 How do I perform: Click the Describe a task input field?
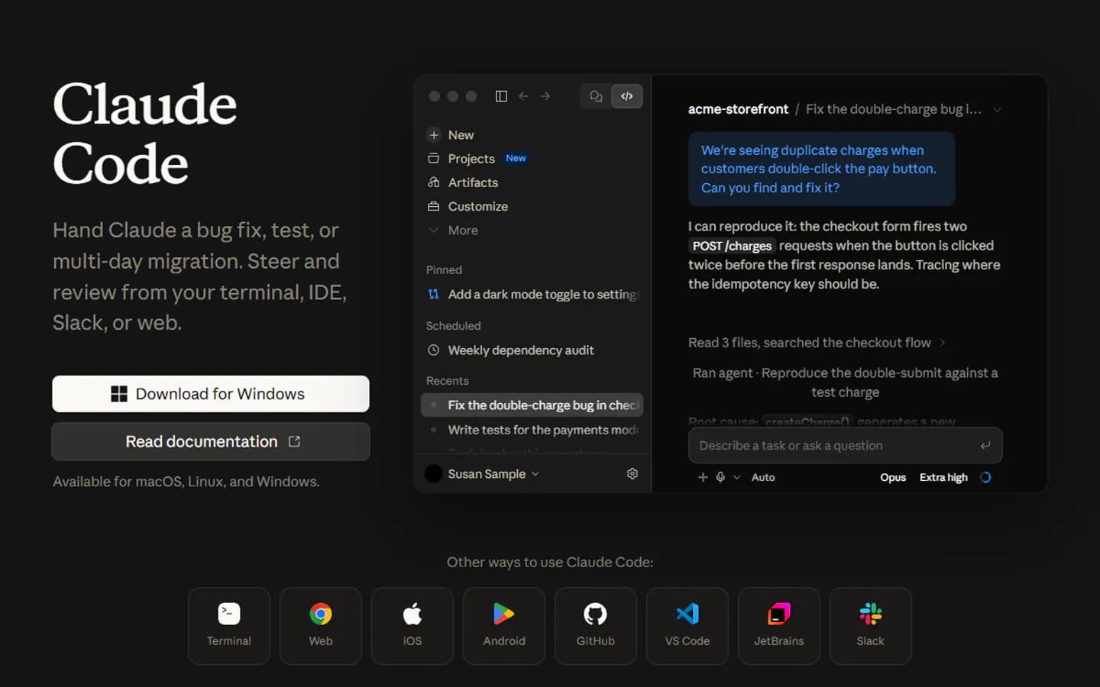point(845,446)
